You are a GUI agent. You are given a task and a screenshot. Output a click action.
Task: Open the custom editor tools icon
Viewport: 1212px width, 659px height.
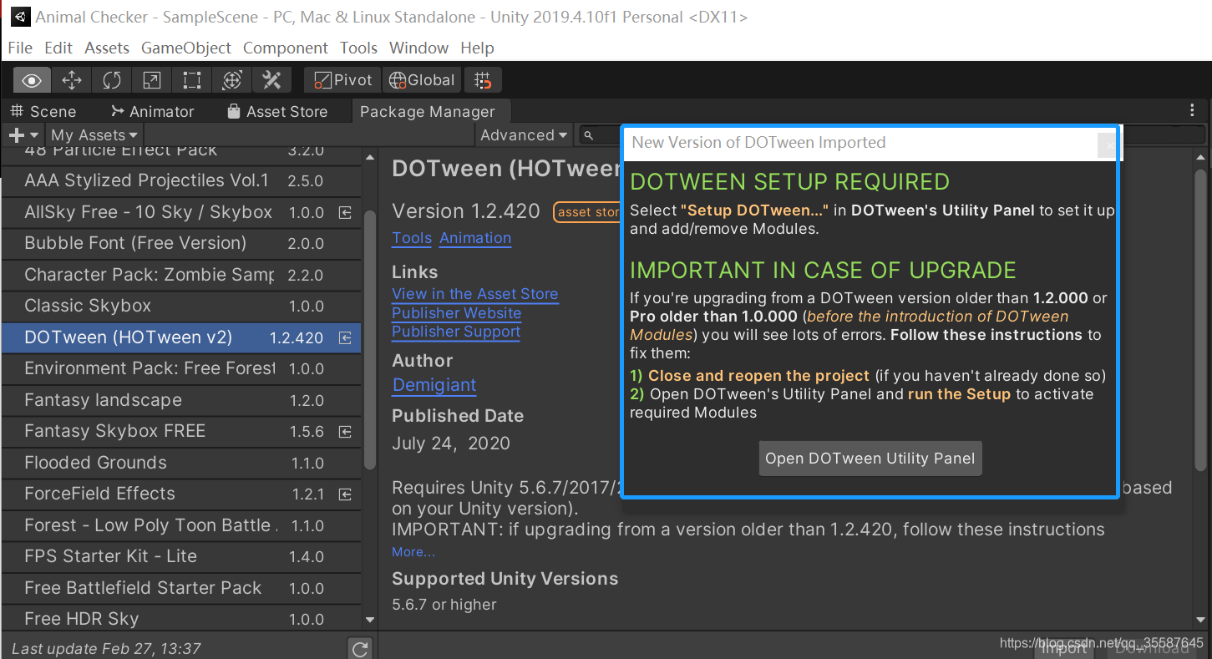coord(271,80)
